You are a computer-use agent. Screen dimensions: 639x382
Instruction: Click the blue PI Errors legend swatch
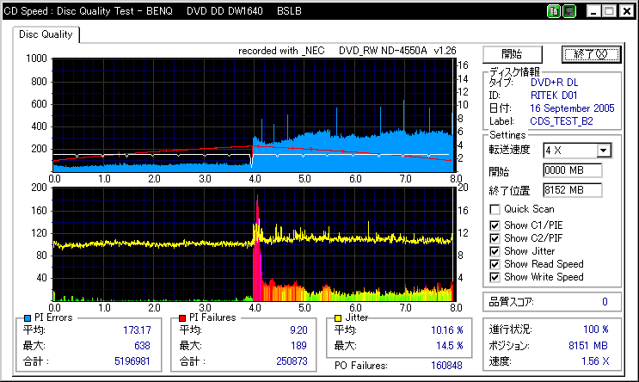(x=28, y=318)
